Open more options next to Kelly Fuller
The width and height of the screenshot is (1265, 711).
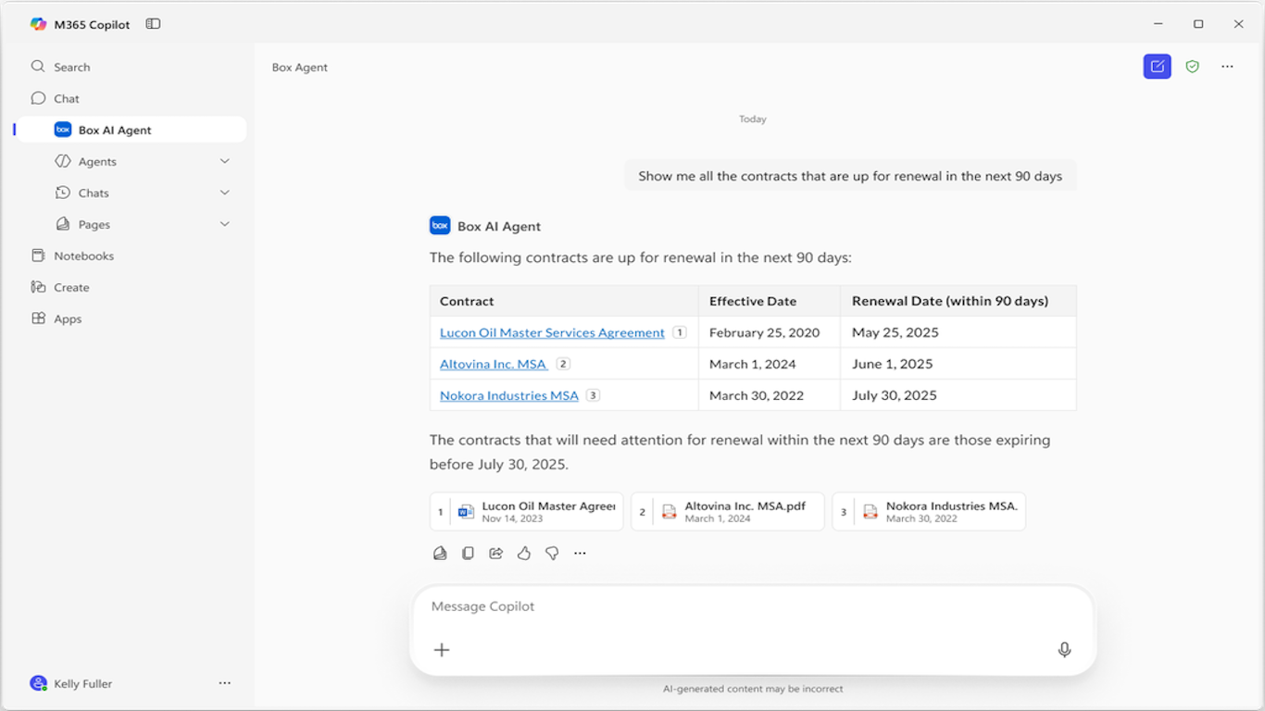(224, 683)
